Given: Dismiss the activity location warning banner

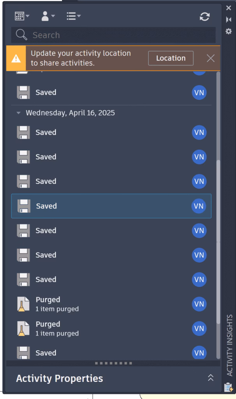Looking at the screenshot, I should 211,58.
